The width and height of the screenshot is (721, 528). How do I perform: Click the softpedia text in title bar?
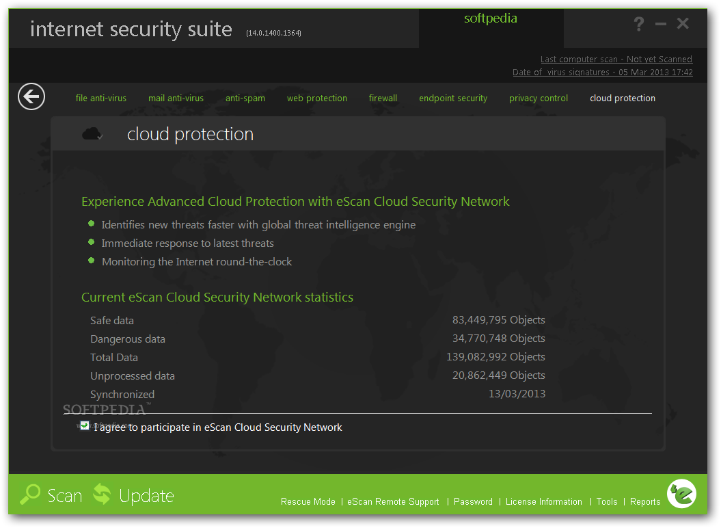coord(490,18)
